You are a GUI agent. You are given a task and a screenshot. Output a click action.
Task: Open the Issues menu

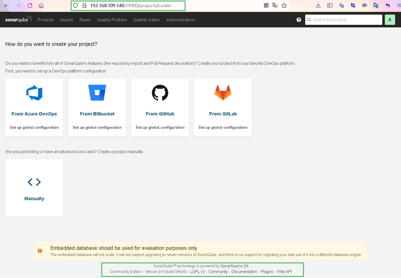pos(67,20)
